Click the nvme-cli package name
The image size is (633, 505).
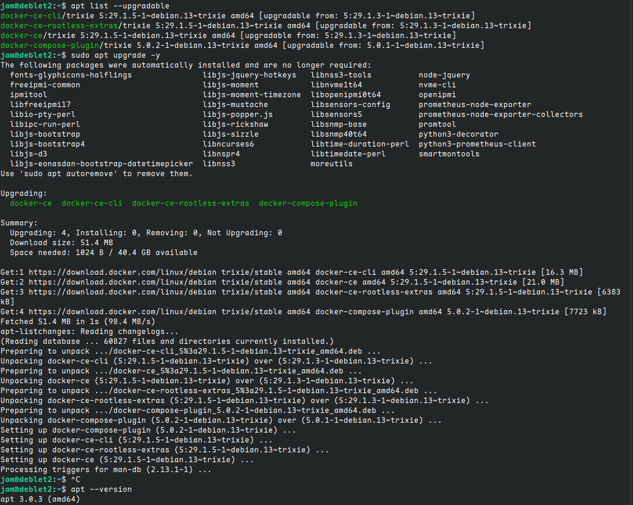click(437, 85)
